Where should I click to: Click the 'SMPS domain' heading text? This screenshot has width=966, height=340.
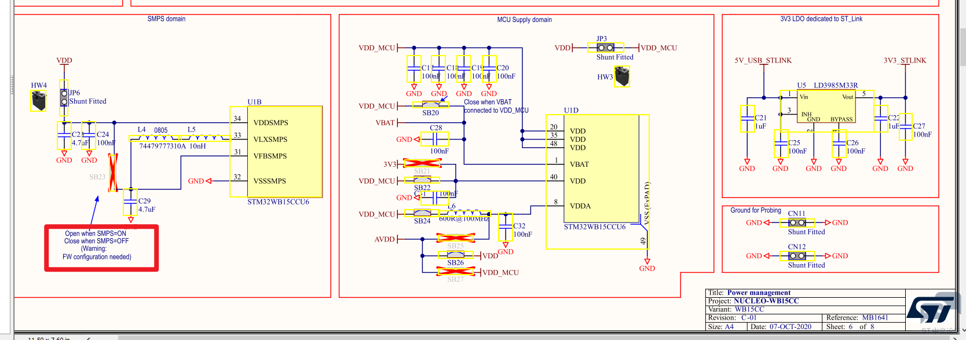[x=166, y=19]
